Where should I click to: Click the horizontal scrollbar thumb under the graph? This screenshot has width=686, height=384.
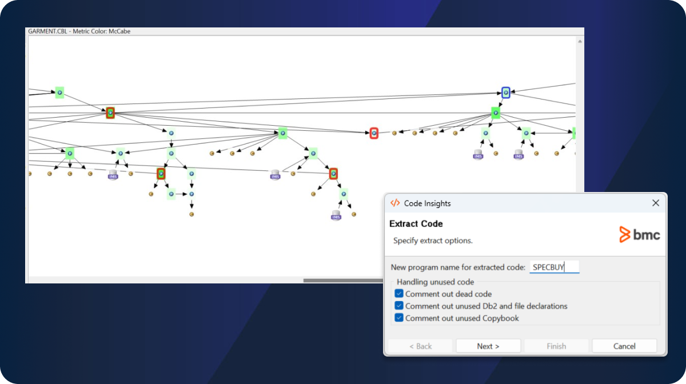343,281
